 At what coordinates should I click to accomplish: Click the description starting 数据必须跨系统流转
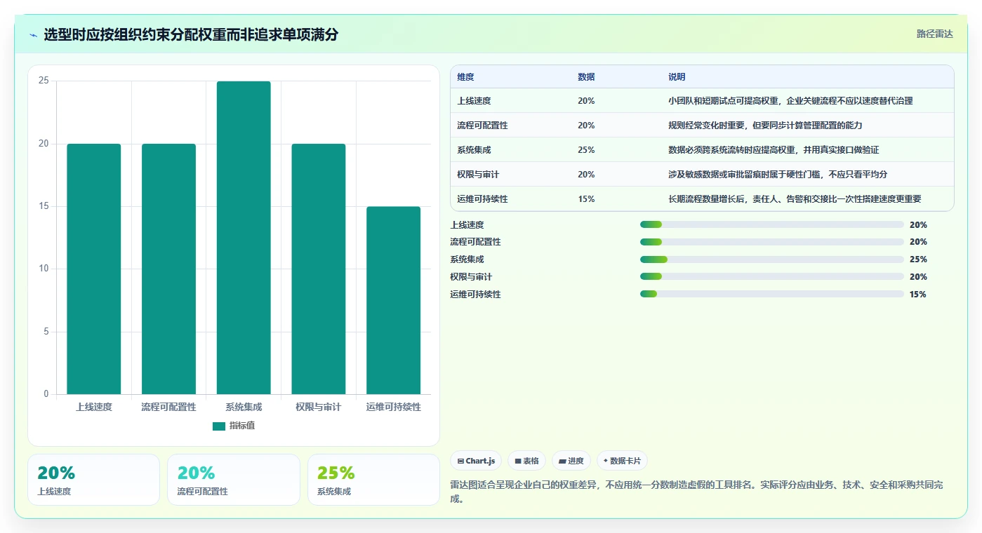point(774,150)
